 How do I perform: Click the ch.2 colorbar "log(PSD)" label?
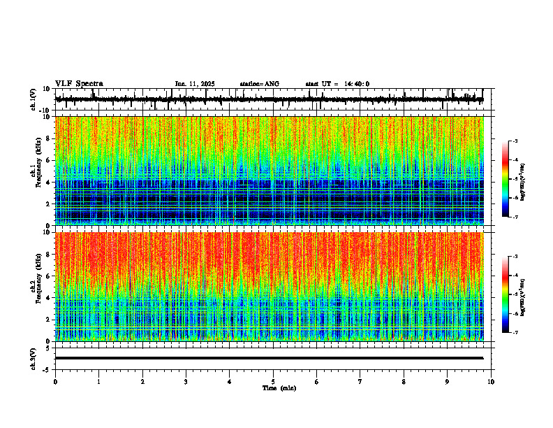pos(523,297)
